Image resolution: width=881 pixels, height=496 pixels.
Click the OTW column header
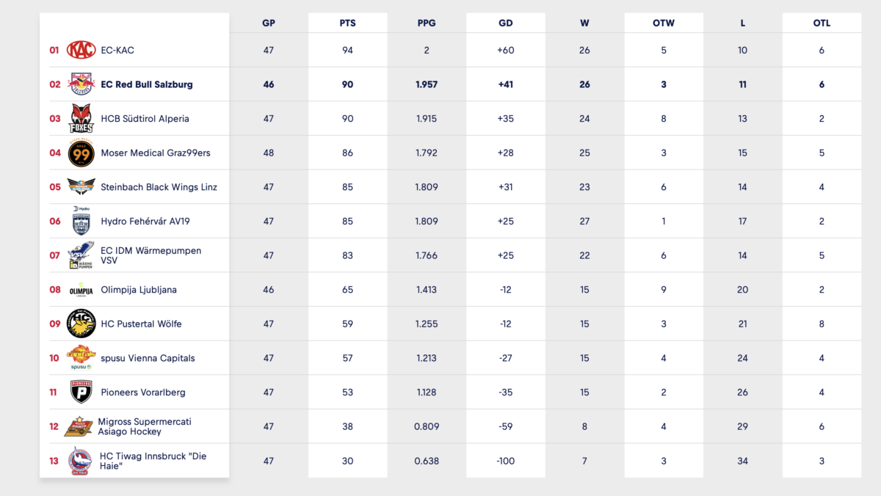[x=664, y=23]
